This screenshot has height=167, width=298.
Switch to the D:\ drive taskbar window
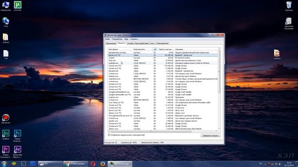click(x=50, y=164)
